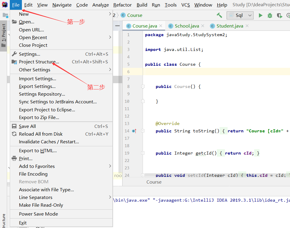Click the IntelliJ IDEA logo icon

5,5
